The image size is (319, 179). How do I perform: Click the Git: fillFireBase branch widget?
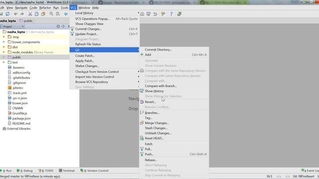(x=304, y=177)
